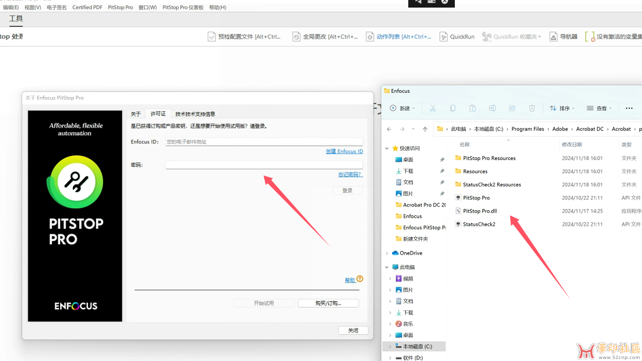
Task: Open the Explorer more options ellipsis
Action: pos(629,108)
